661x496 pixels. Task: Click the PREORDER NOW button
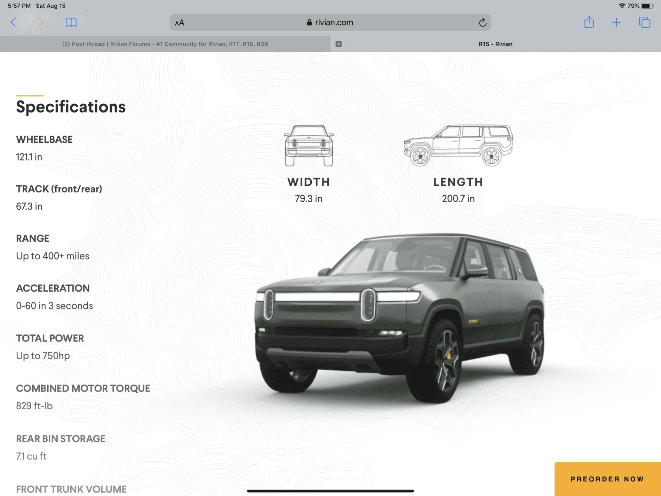607,479
